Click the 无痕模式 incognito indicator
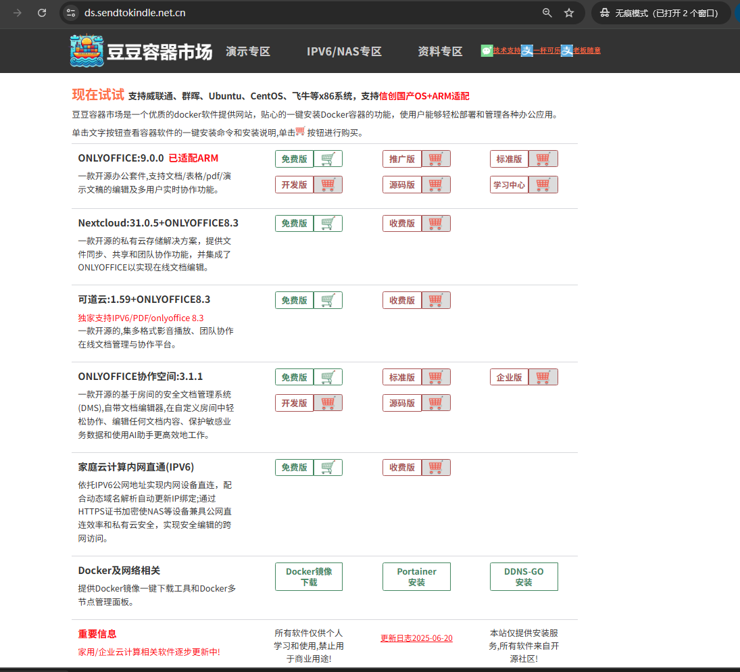This screenshot has width=740, height=672. coord(660,13)
